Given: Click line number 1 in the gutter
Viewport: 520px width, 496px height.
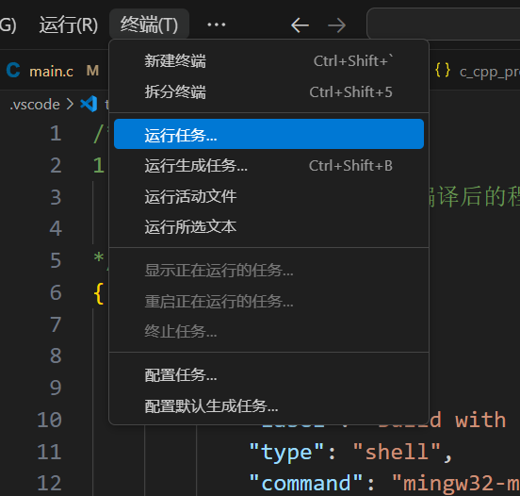Looking at the screenshot, I should [56, 134].
